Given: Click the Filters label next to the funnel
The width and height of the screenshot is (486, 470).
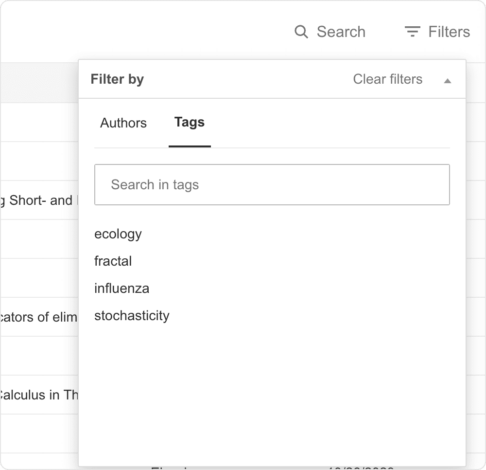Looking at the screenshot, I should [449, 31].
